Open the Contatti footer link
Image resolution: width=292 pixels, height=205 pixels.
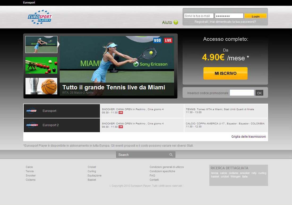154,180
